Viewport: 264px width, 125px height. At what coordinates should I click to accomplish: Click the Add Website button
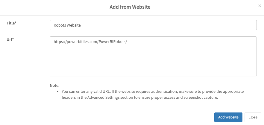228,117
